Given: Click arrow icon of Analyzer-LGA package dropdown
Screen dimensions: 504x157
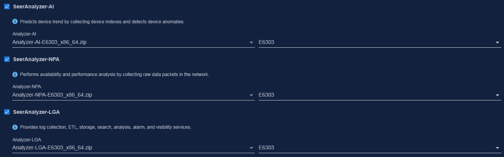Looking at the screenshot, I should [251, 148].
